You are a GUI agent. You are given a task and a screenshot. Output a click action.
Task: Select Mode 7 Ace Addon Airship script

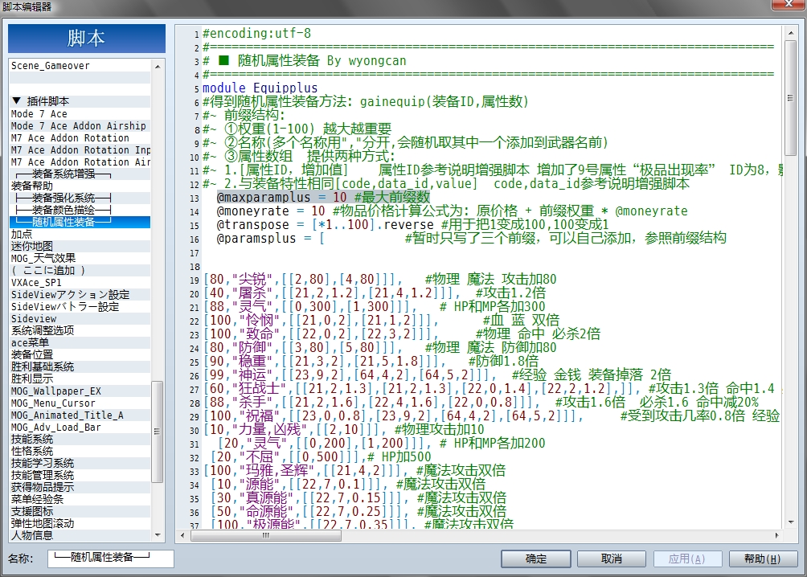[80, 126]
